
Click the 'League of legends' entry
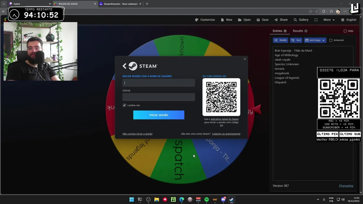coord(287,78)
